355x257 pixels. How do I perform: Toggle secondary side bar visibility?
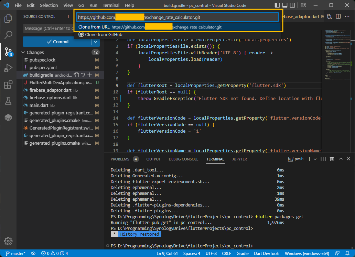pos(292,5)
